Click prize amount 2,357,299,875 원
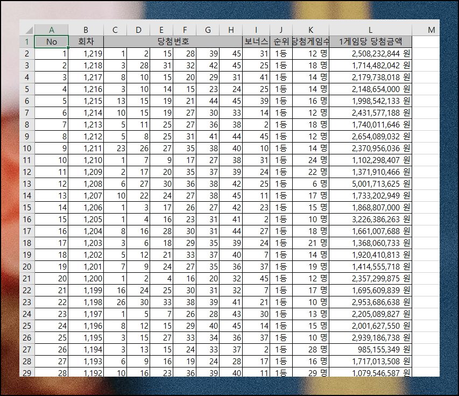 pyautogui.click(x=370, y=278)
